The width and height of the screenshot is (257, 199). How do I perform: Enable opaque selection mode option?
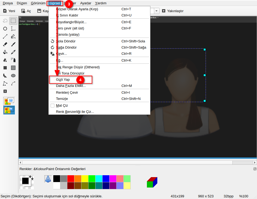(x=9, y=102)
